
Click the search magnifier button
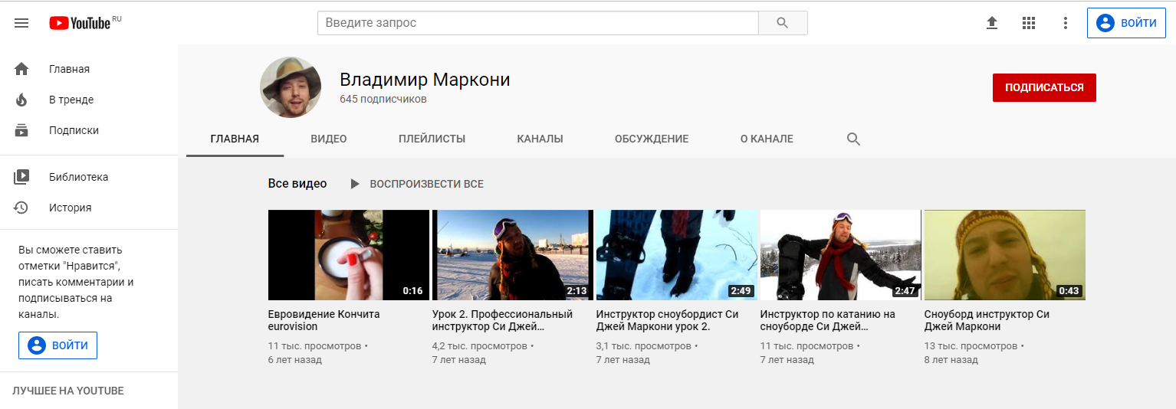click(x=782, y=23)
